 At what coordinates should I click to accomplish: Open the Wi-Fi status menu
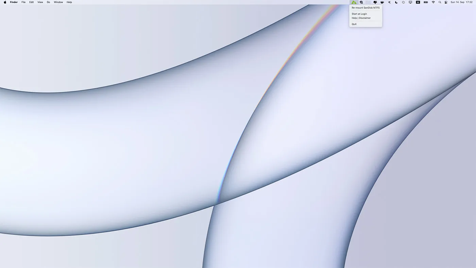(x=433, y=2)
